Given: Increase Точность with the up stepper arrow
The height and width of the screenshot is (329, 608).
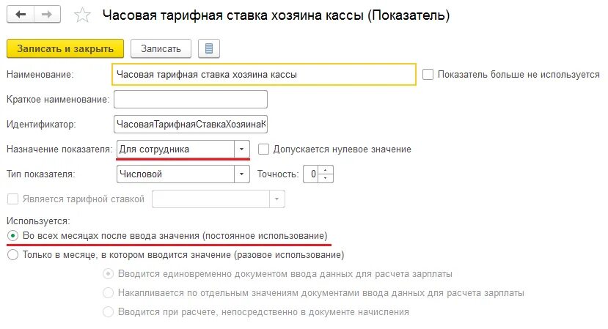Looking at the screenshot, I should [326, 170].
